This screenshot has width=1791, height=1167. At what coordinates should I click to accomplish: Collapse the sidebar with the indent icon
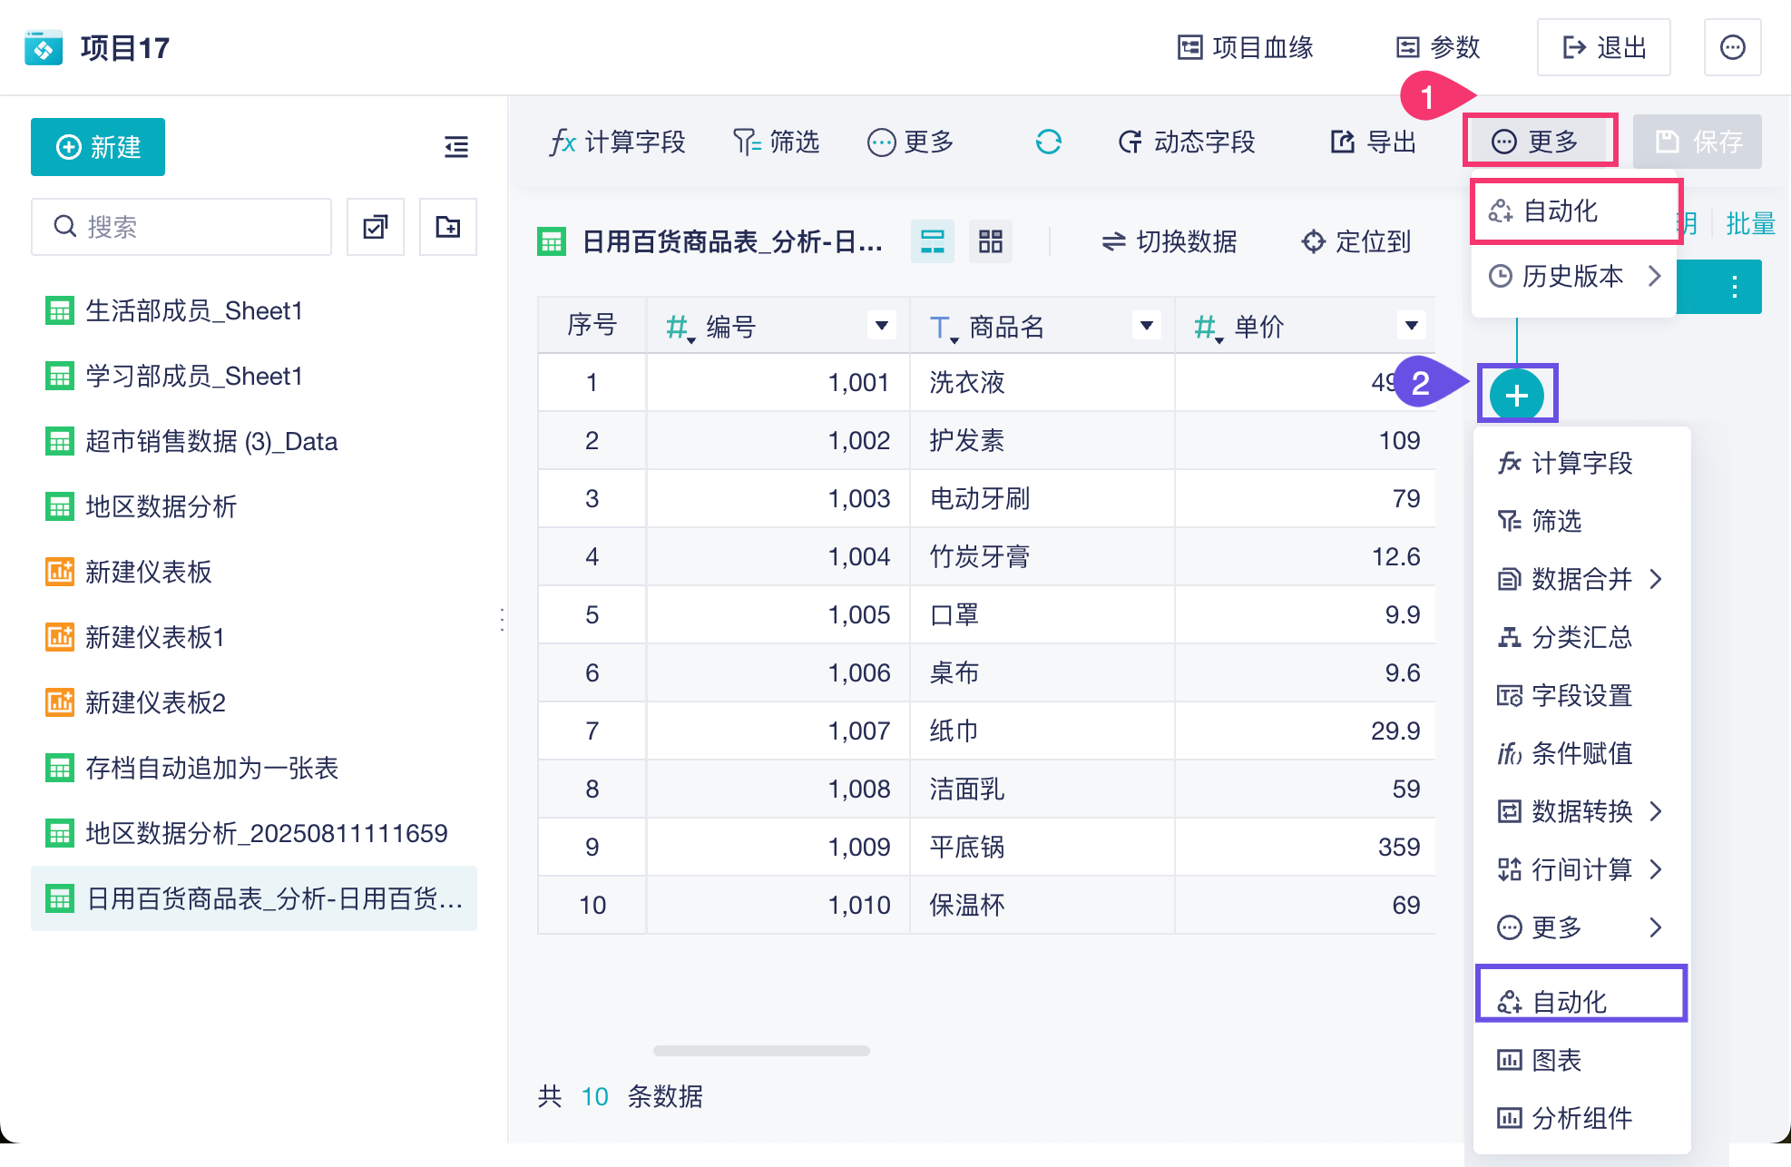[x=456, y=147]
